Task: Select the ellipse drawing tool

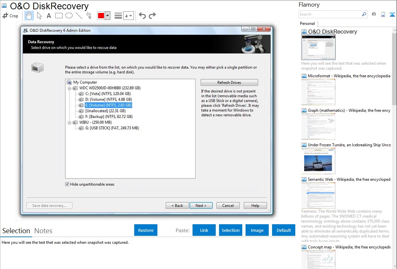Action: 69,16
